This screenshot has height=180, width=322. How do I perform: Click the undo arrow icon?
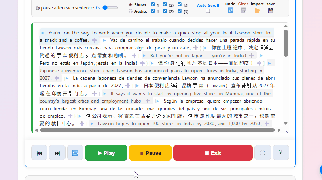pos(230,10)
